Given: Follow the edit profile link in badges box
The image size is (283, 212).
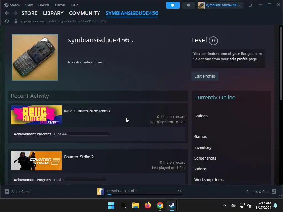Looking at the screenshot, I should click(x=239, y=59).
